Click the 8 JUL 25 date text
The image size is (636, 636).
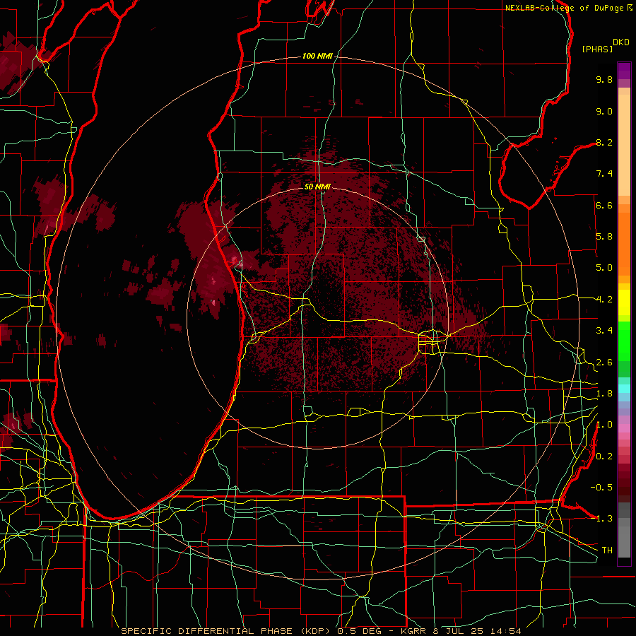(460, 631)
